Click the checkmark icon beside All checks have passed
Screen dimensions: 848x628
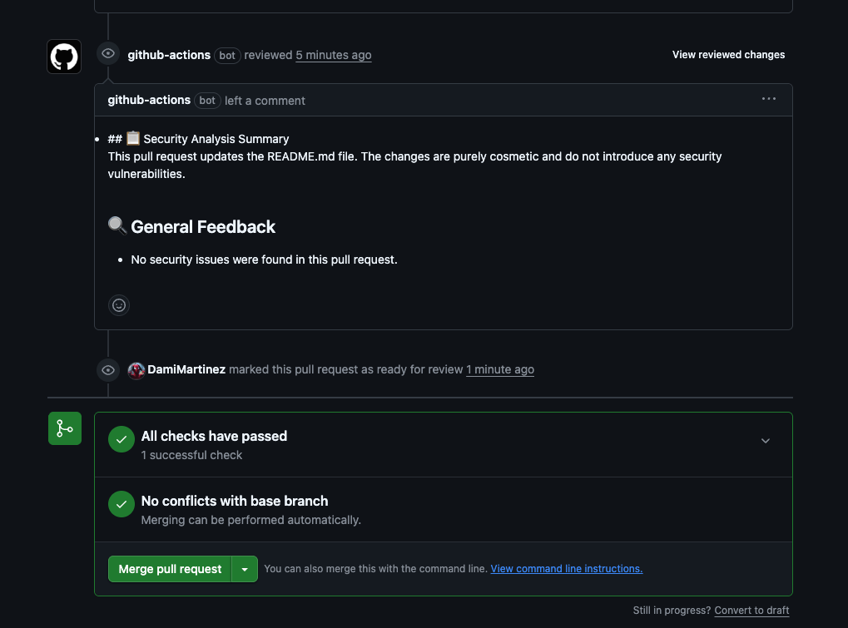click(121, 438)
